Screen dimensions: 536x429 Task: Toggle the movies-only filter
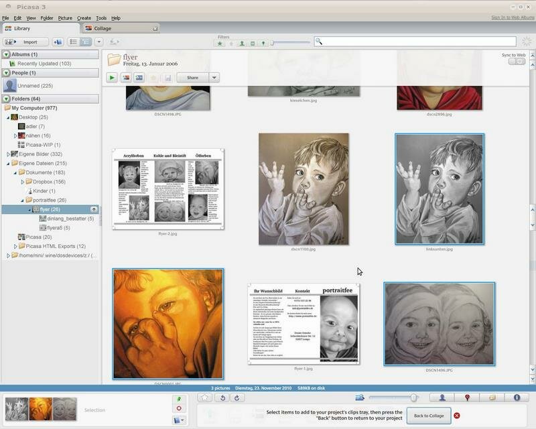pos(253,44)
